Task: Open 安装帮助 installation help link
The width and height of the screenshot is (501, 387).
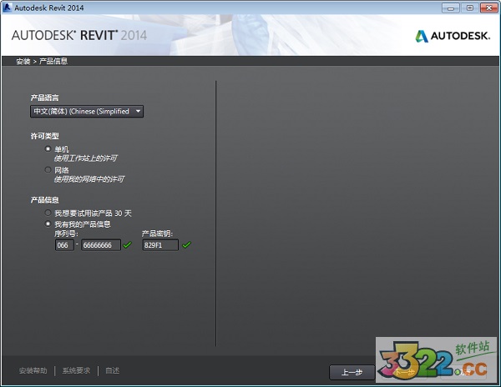Action: coord(35,370)
